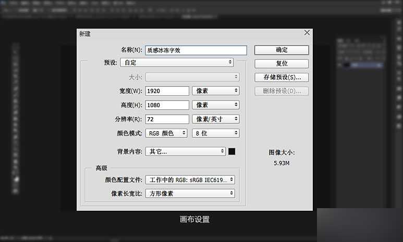Screen dimensions: 403x242
Task: Open the height unit dropdown showing 像素
Action: (216, 105)
